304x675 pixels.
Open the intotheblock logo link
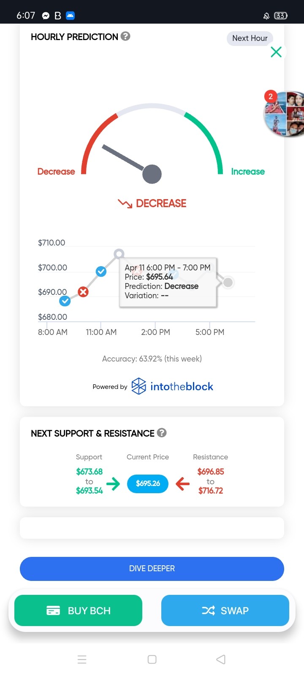point(172,386)
